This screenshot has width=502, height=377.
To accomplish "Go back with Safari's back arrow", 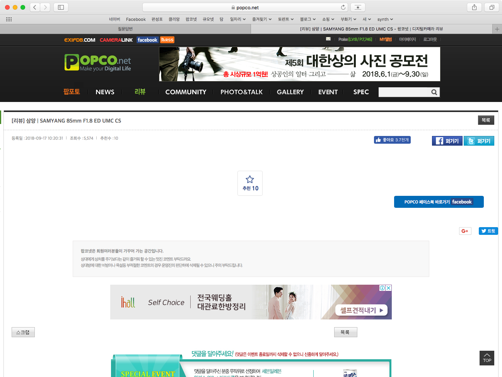I will click(35, 7).
